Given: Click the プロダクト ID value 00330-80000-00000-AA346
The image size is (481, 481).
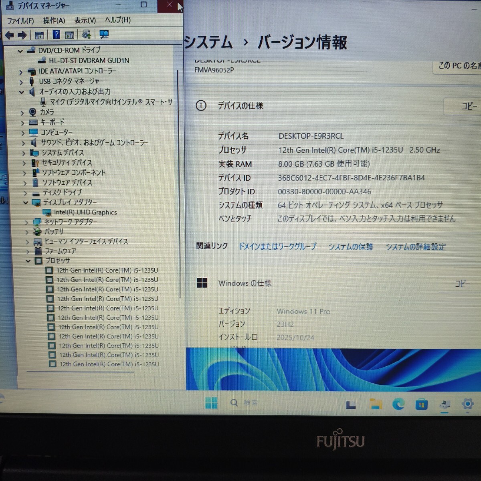Looking at the screenshot, I should (325, 192).
